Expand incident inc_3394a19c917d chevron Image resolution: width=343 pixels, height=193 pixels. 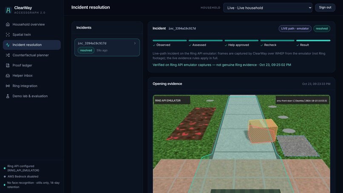[x=135, y=43]
